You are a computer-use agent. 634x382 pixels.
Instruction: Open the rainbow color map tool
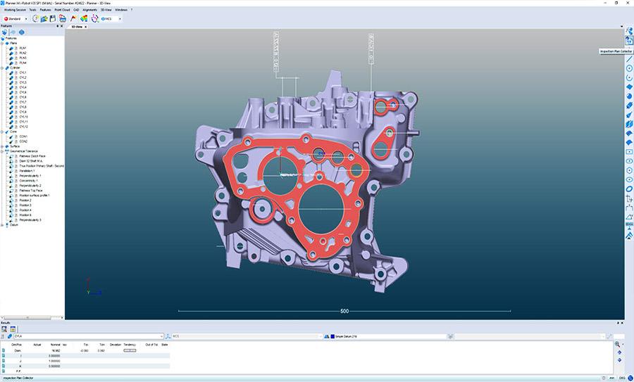(x=84, y=18)
